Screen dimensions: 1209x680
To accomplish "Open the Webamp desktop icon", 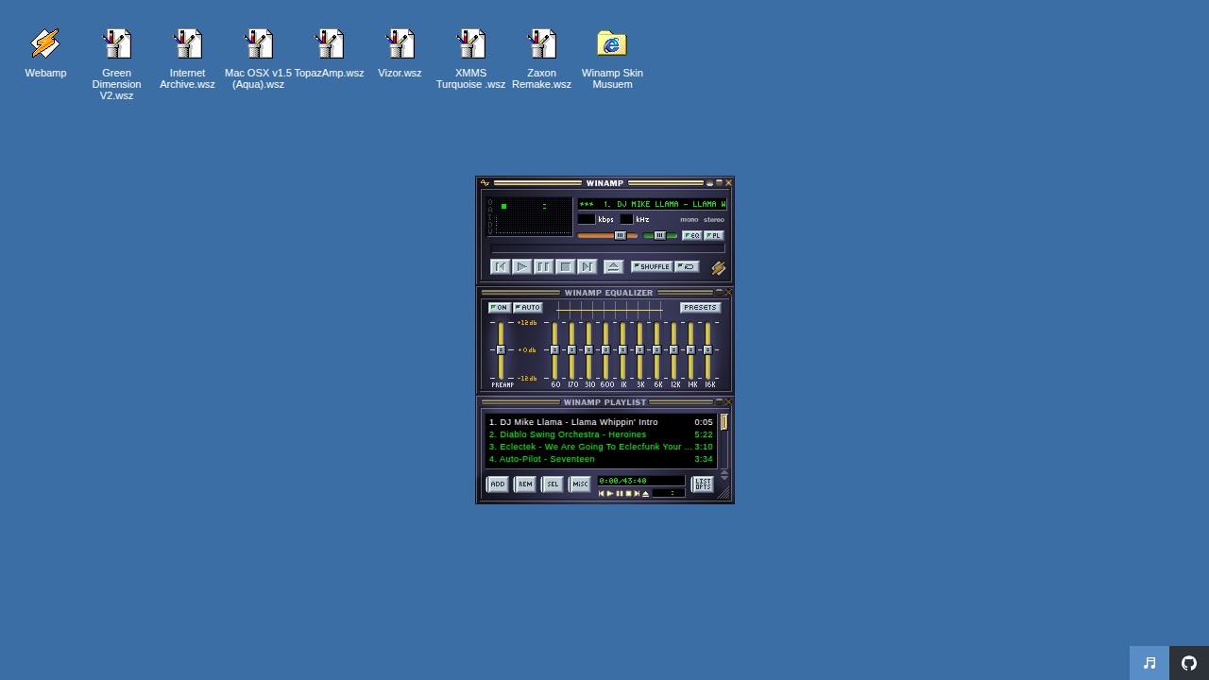I will tap(45, 53).
